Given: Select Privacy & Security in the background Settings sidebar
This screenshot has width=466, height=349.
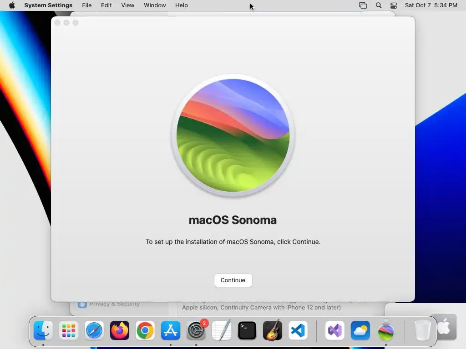Looking at the screenshot, I should pos(109,304).
